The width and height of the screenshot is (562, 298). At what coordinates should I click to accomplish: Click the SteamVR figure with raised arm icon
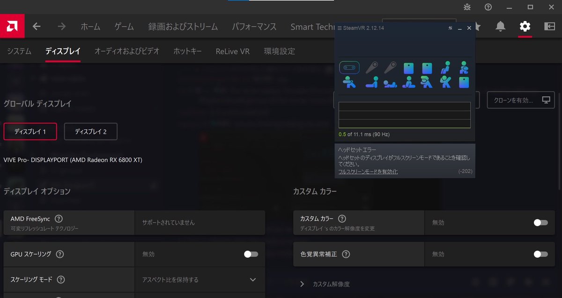(445, 82)
